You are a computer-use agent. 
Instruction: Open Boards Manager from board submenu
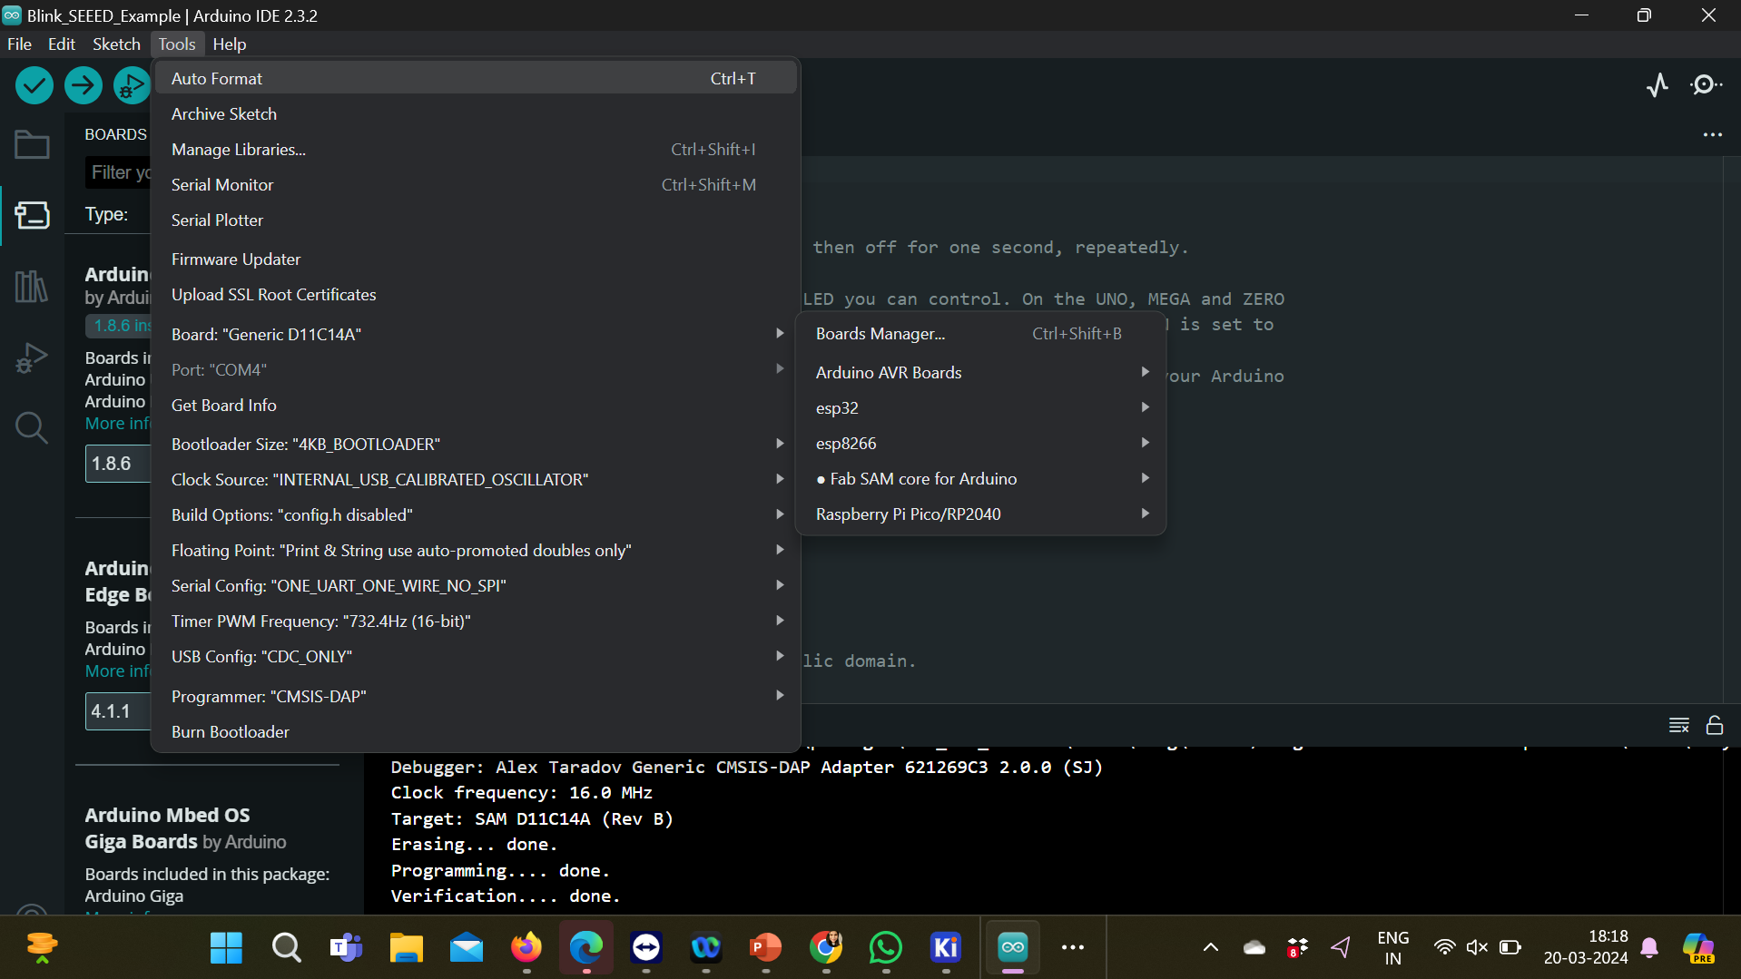coord(980,333)
